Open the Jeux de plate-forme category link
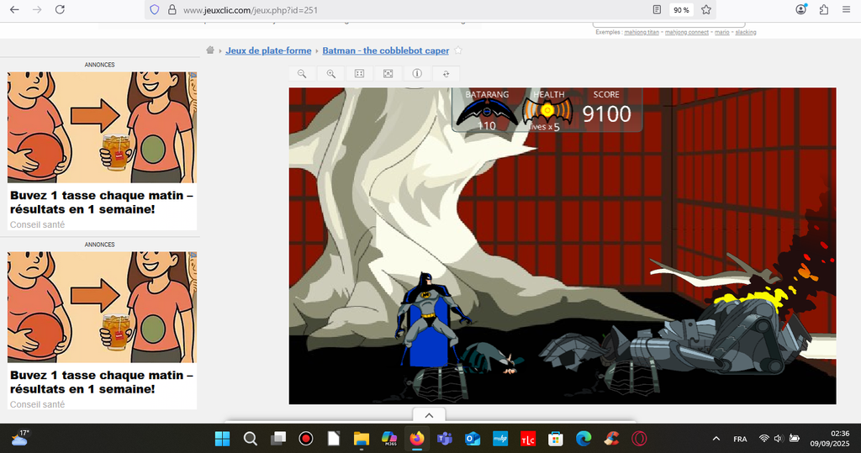The height and width of the screenshot is (453, 861). click(268, 50)
